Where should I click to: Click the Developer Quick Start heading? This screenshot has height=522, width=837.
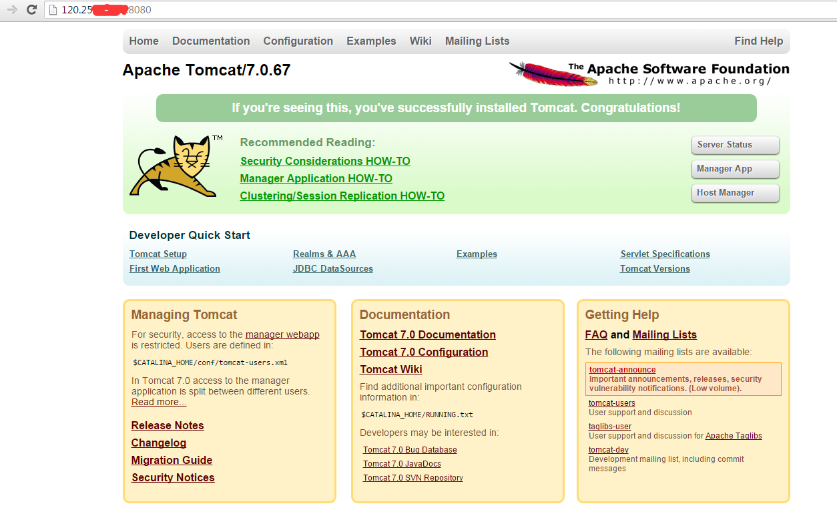coord(190,235)
